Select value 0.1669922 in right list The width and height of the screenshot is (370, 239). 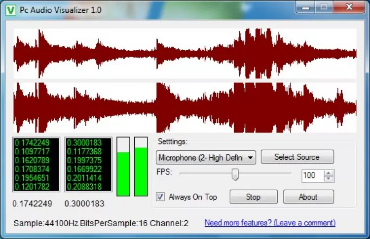tap(84, 169)
